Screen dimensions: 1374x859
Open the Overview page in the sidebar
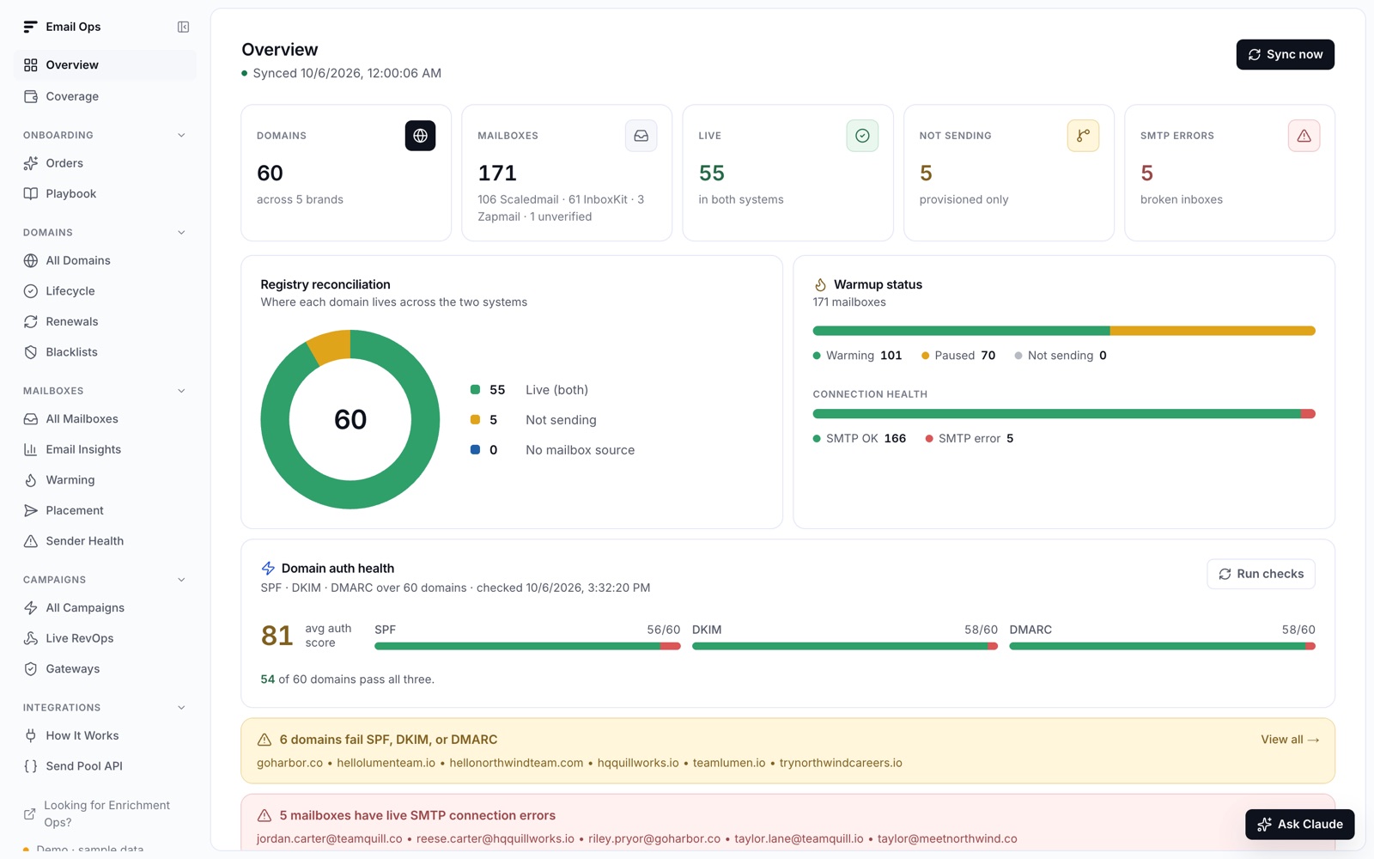click(105, 65)
